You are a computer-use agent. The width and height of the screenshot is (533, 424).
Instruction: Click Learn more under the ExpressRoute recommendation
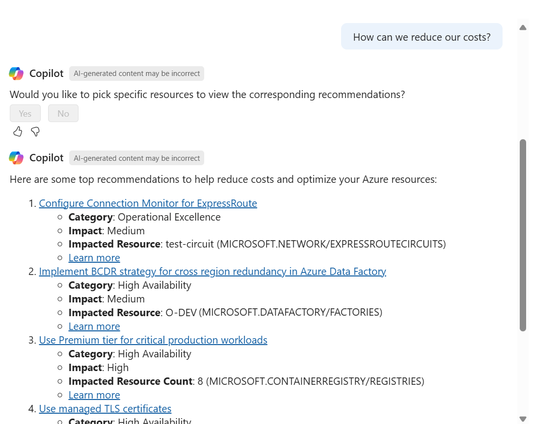[x=94, y=257]
